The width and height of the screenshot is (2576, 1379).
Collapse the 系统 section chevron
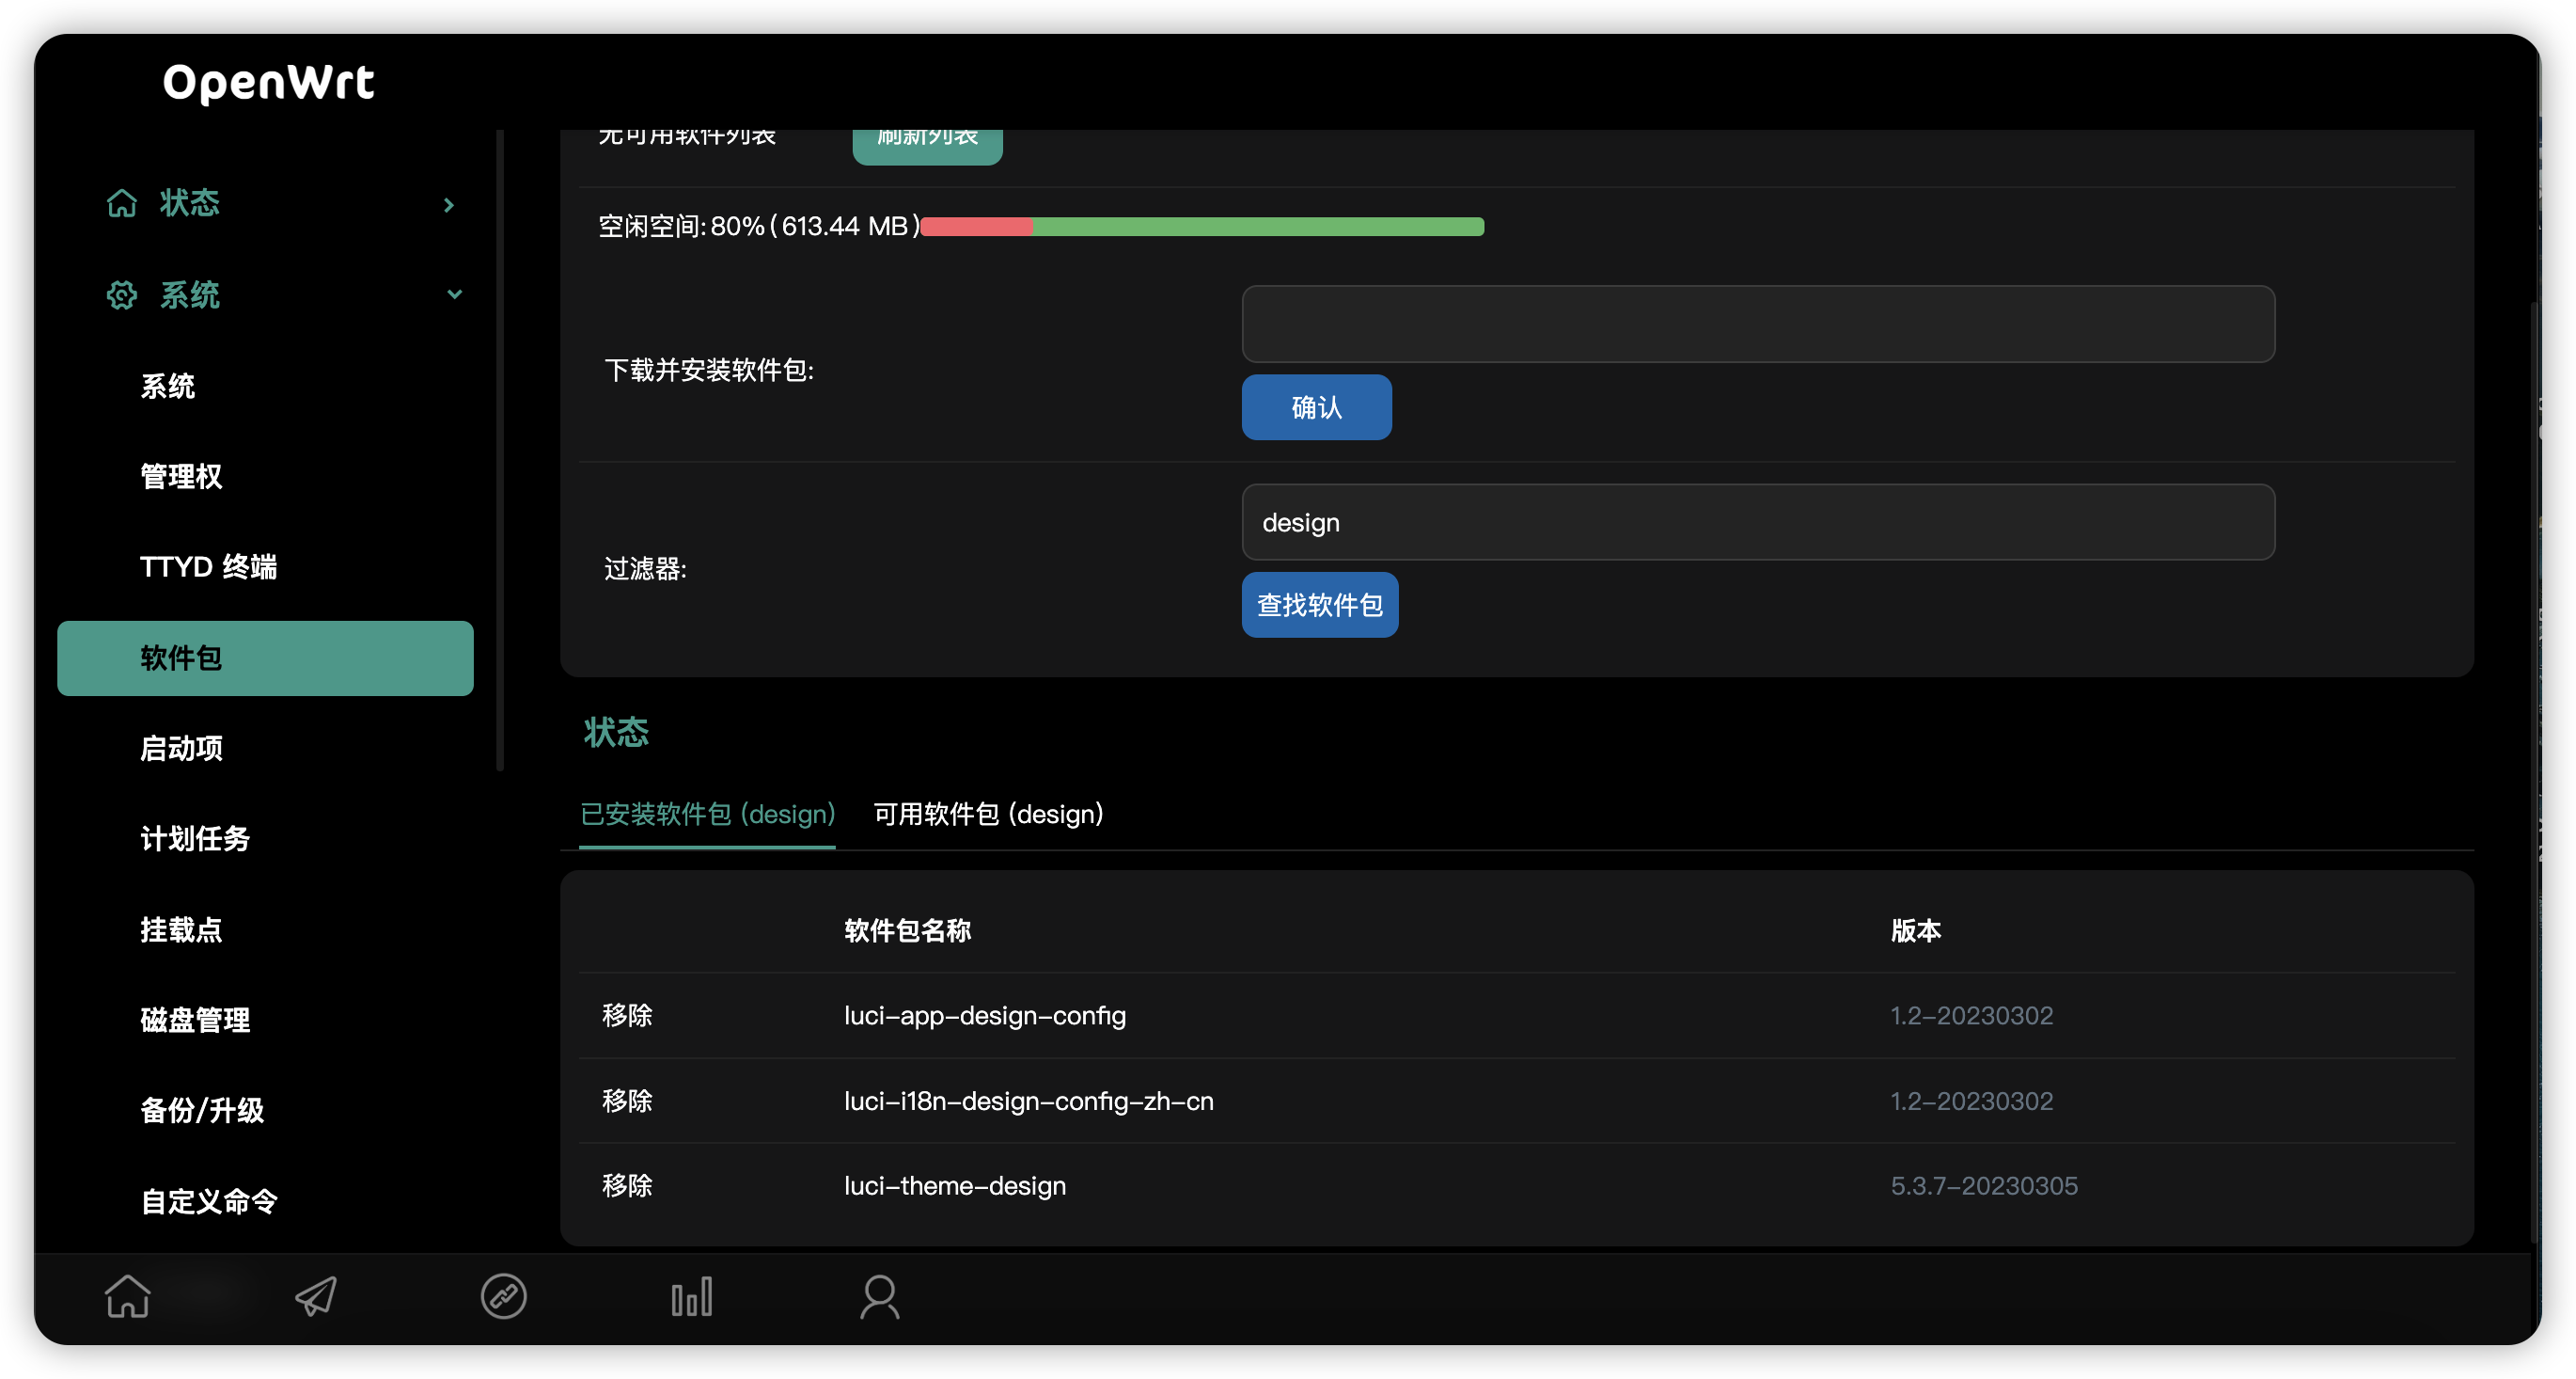(455, 295)
